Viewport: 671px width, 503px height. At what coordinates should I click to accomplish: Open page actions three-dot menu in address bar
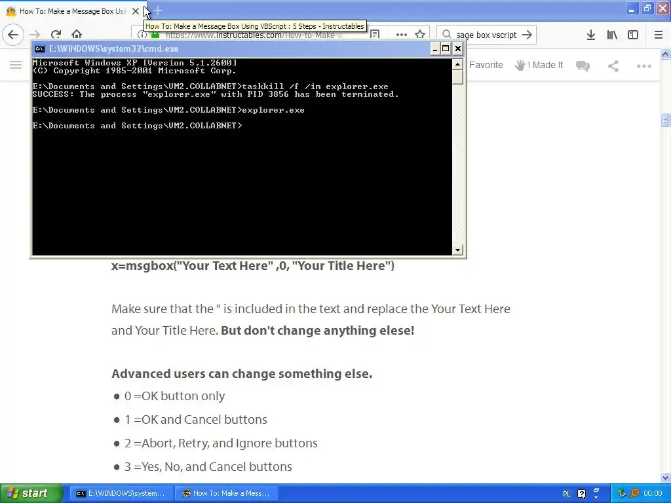tap(402, 35)
